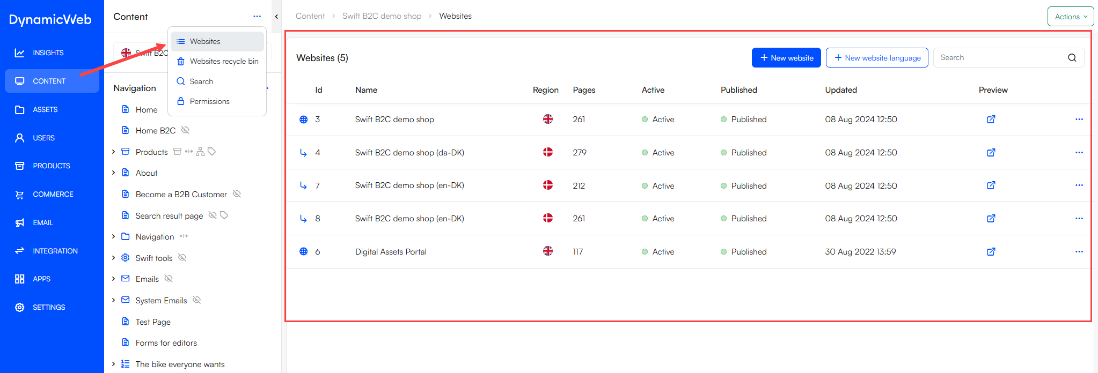This screenshot has width=1098, height=373.
Task: Click New website language button
Action: (x=877, y=57)
